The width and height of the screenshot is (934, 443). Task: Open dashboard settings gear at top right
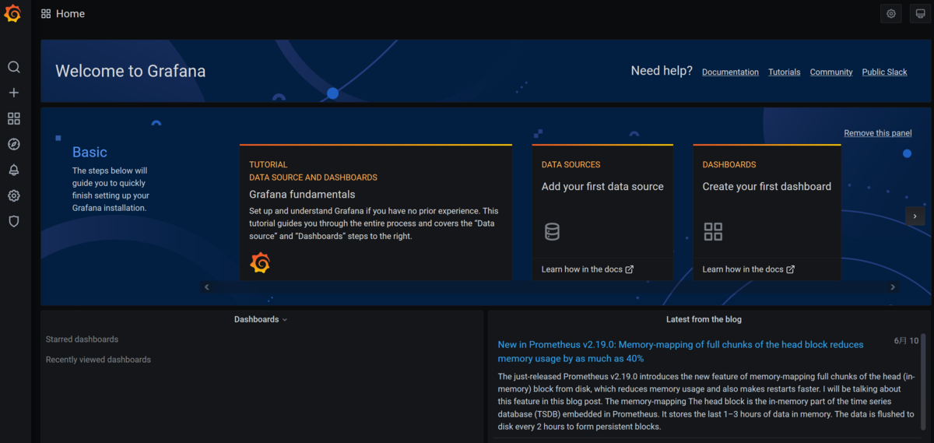pos(891,13)
